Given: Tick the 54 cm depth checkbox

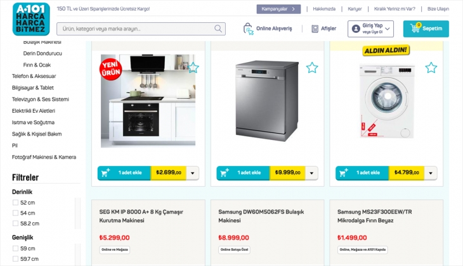Looking at the screenshot, I should [x=16, y=213].
